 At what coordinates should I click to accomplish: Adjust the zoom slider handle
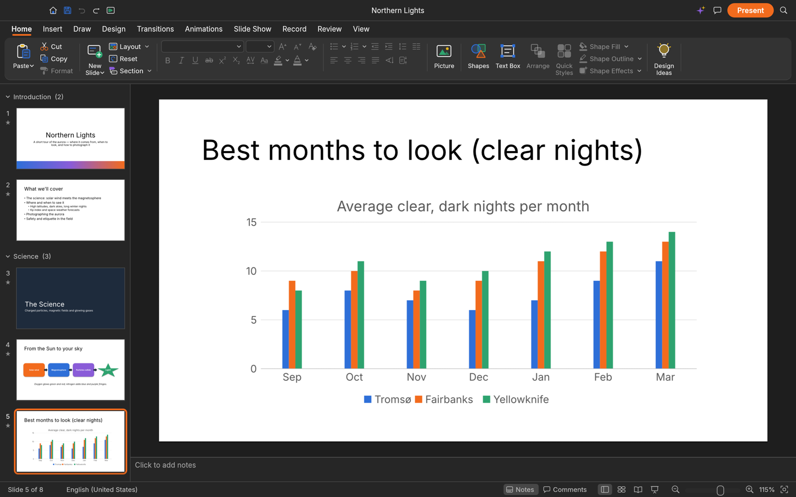coord(720,490)
